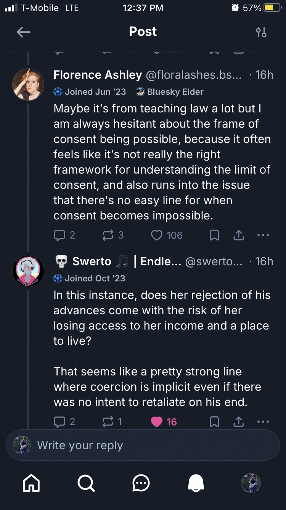Screen dimensions: 286x510
Task: Like Florence Ashley's post
Action: tap(157, 235)
